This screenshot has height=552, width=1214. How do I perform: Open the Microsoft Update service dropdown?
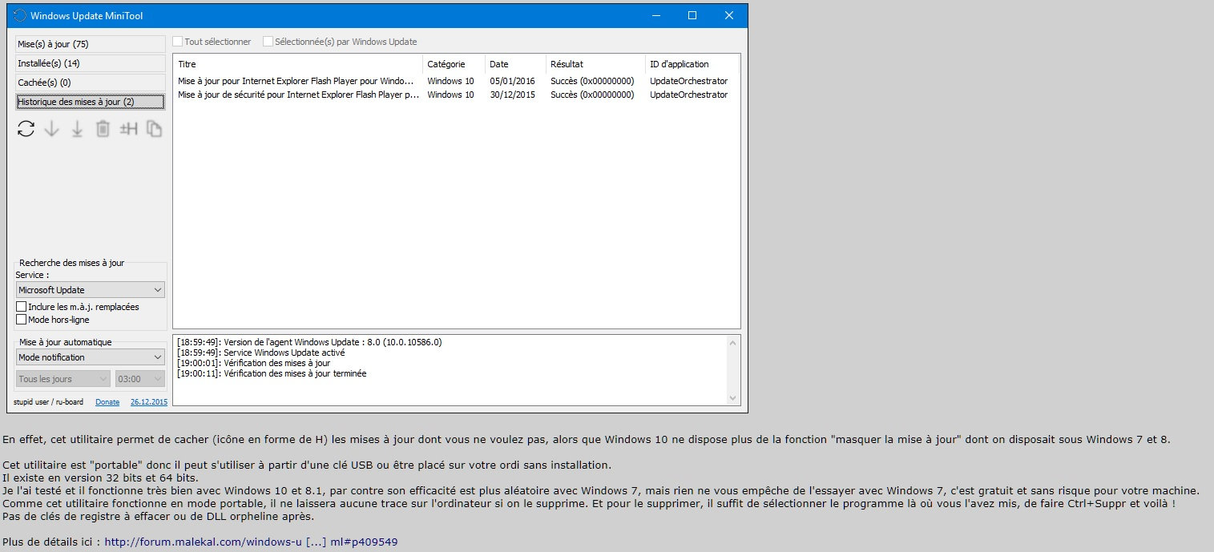coord(91,290)
